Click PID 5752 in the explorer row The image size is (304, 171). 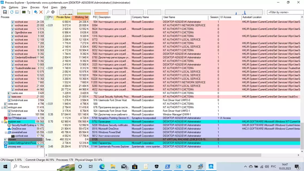(x=95, y=122)
